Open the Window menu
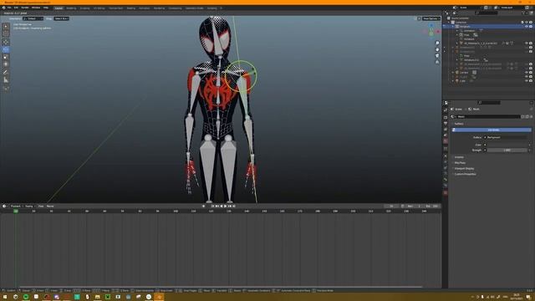 [x=36, y=8]
